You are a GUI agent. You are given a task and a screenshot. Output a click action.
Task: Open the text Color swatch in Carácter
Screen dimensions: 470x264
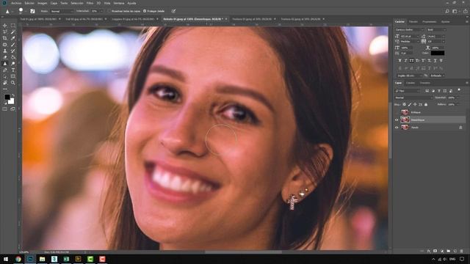click(x=438, y=53)
